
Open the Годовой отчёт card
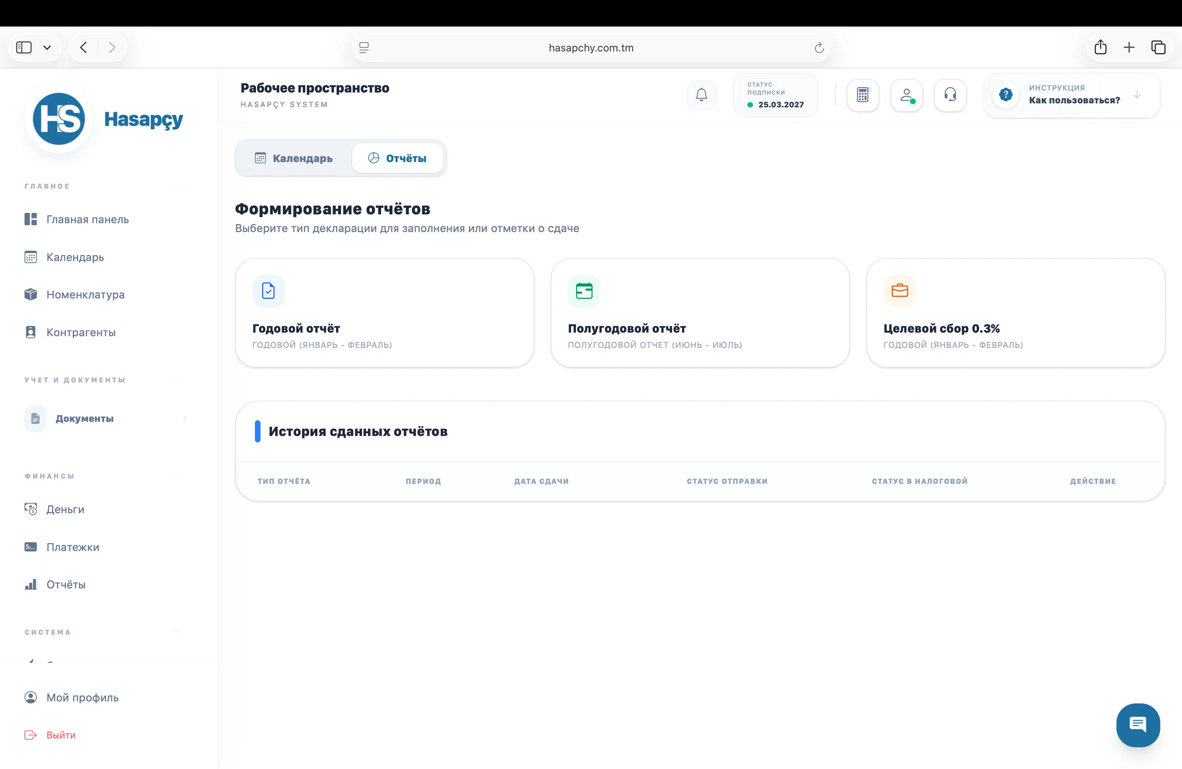[384, 313]
